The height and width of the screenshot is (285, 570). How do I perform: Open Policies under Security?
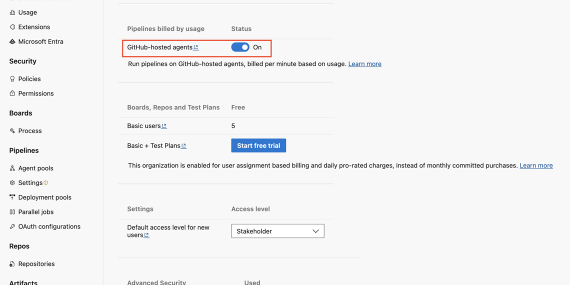pos(29,79)
